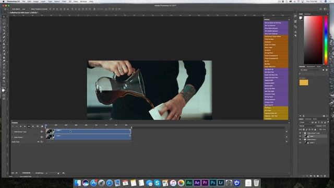This screenshot has height=188, width=334.
Task: Open the Filter menu
Action: pyautogui.click(x=64, y=2)
